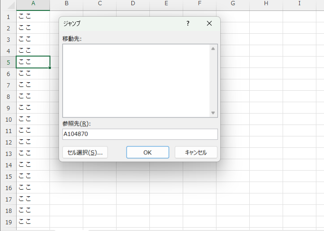
Task: Select row 1 header
Action: click(8, 17)
